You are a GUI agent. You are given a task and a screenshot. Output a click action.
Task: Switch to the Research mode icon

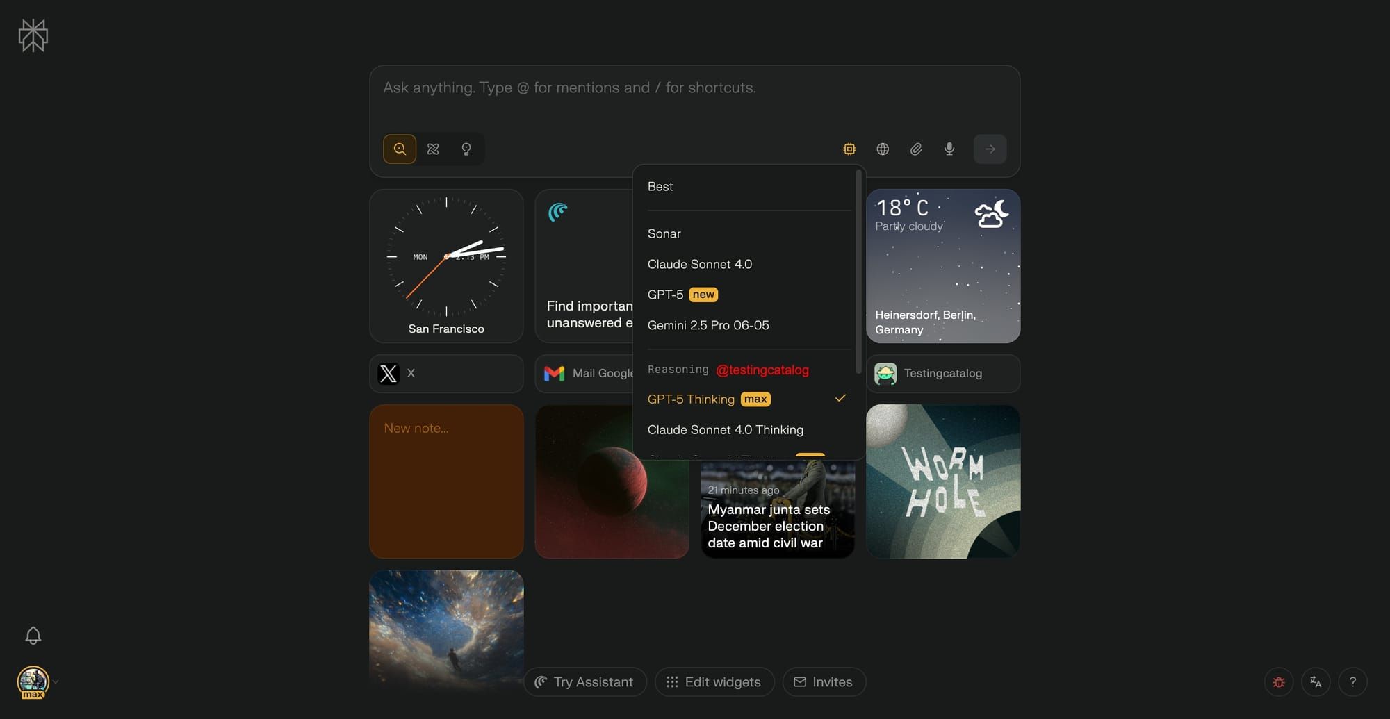point(433,149)
